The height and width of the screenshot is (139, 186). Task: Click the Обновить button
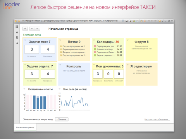click(62, 119)
